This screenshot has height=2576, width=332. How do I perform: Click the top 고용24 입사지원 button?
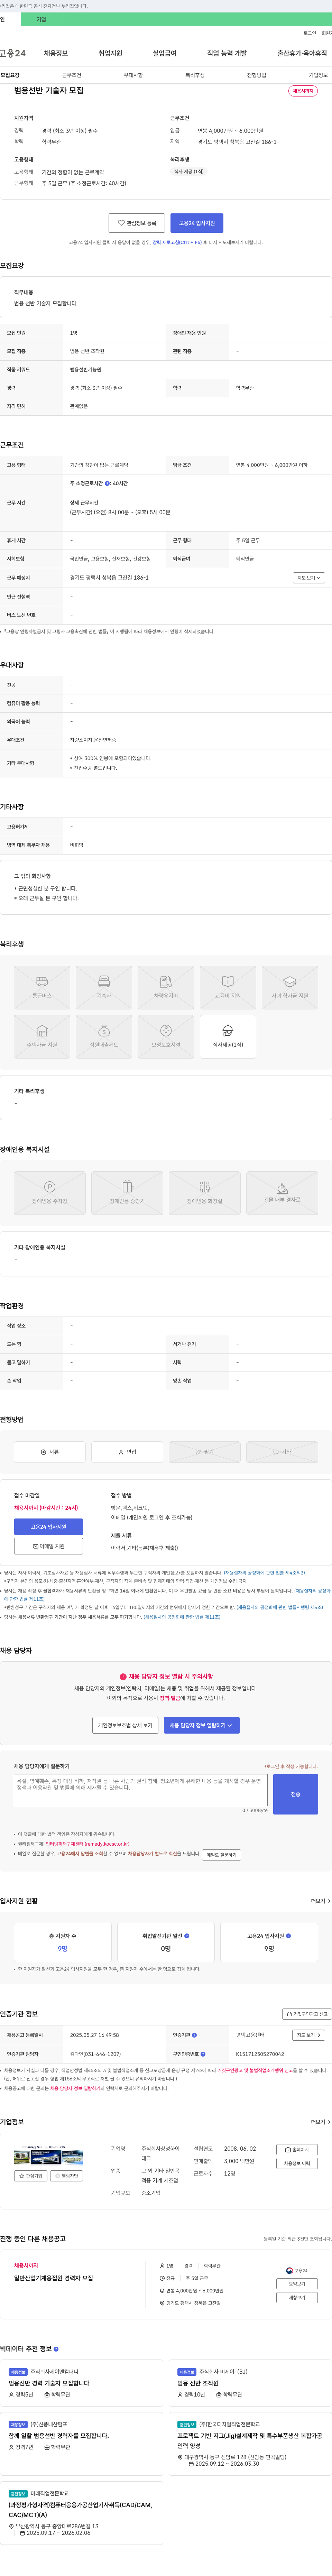(x=197, y=223)
